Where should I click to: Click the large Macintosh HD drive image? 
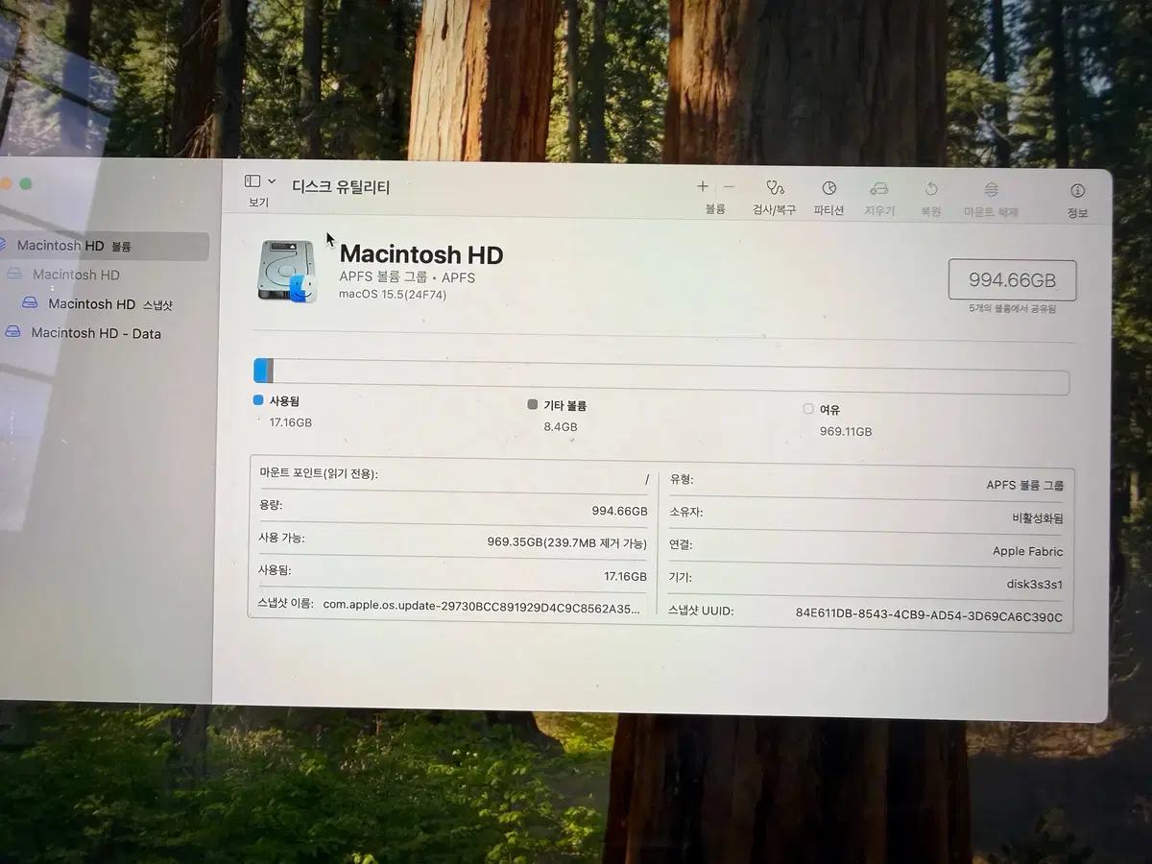point(287,271)
